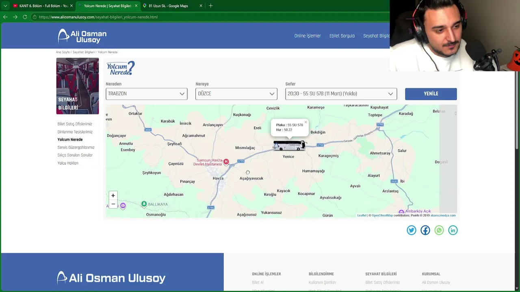
Task: Open footer Kullanım Şartları link
Action: click(x=322, y=282)
